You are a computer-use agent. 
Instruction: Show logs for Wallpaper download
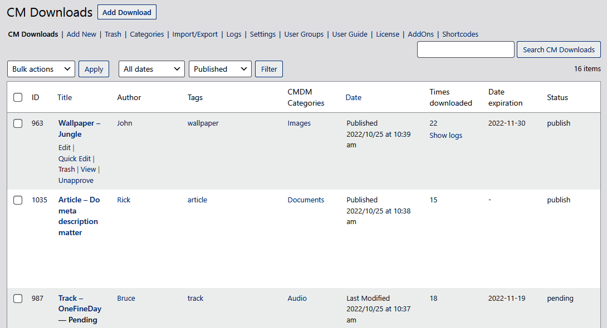[x=446, y=135]
